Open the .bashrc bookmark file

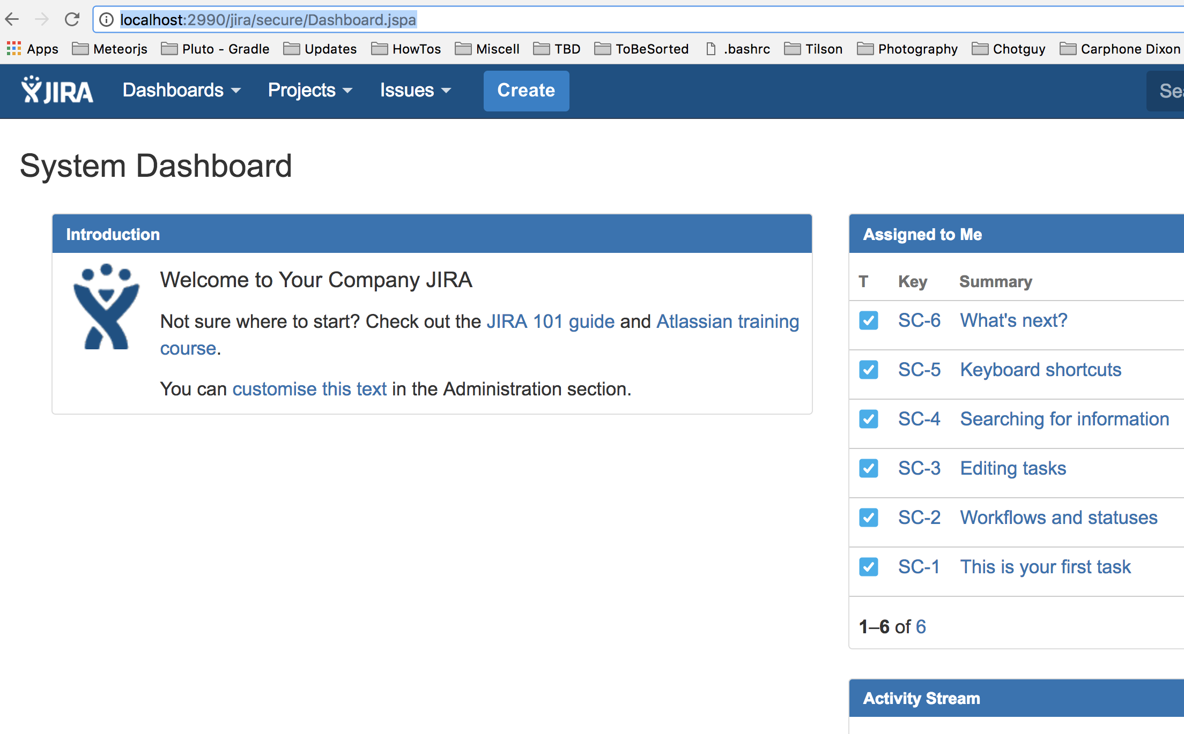[738, 49]
